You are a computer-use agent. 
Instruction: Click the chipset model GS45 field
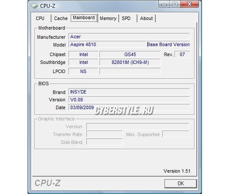130,54
